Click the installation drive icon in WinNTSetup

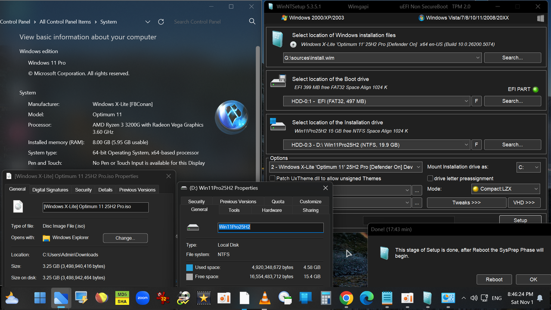click(x=278, y=125)
